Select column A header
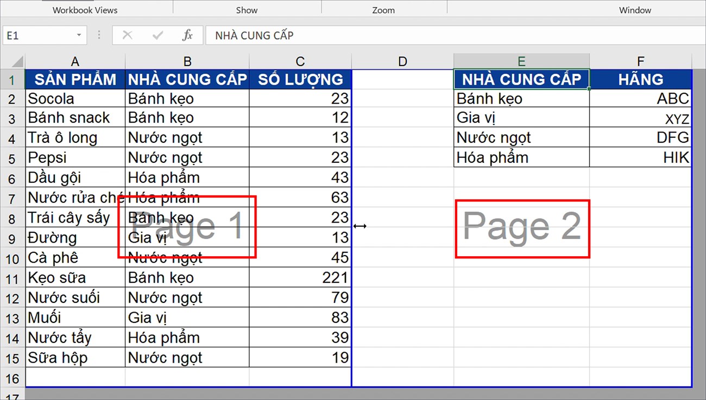The height and width of the screenshot is (400, 706). (75, 61)
